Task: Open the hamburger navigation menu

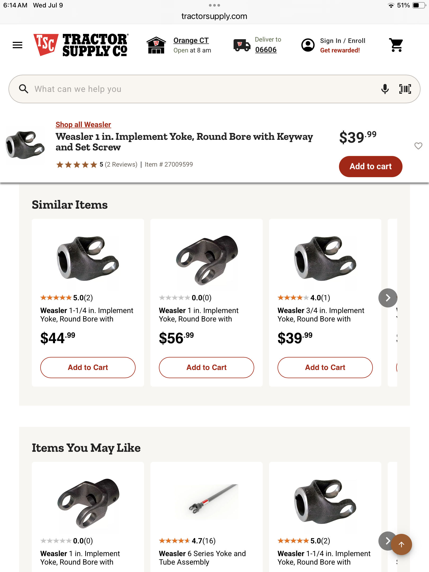Action: [17, 45]
